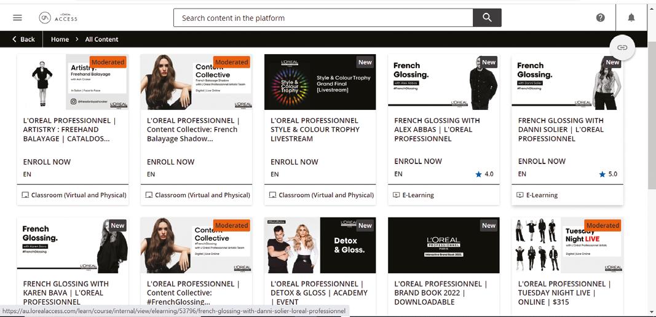Open French Glossing with Karen Bava thumbnail
Image resolution: width=656 pixels, height=317 pixels.
tap(73, 245)
